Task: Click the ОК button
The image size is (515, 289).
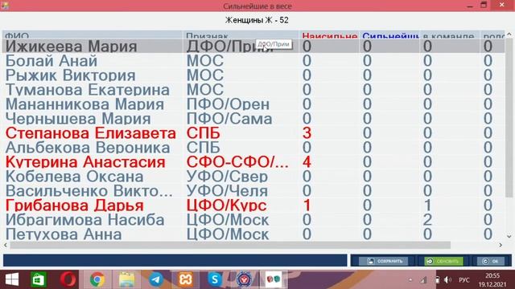Action: 490,261
